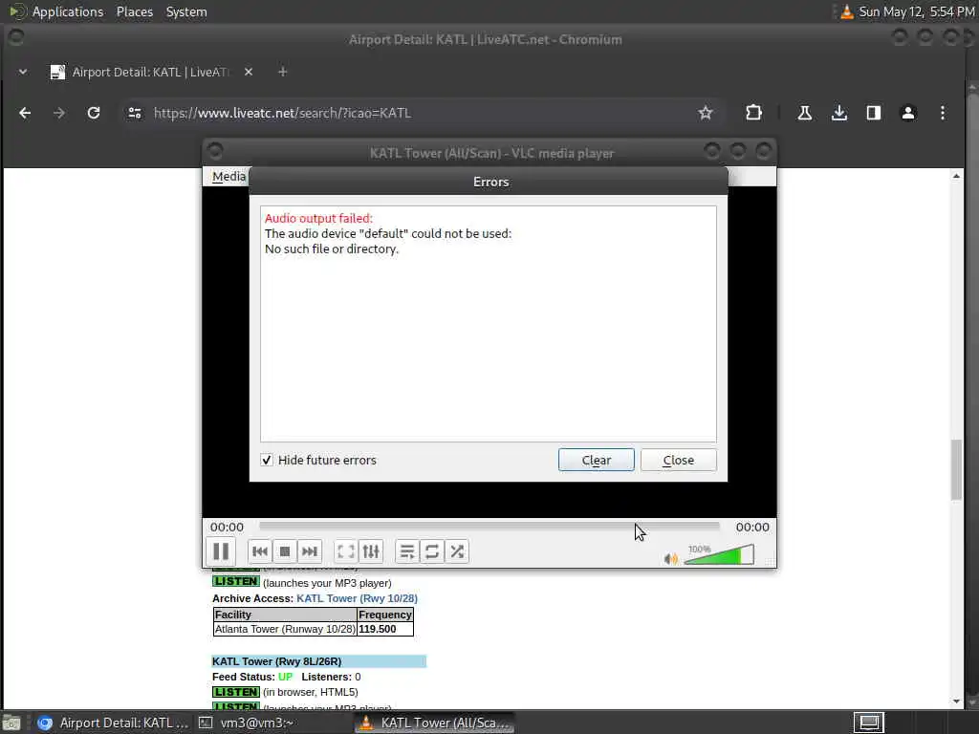Click KATL Tower (Rwy 8L/26R) heading
Viewport: 979px width, 734px height.
319,661
